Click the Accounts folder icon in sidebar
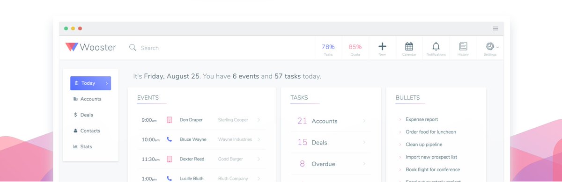 coord(75,99)
